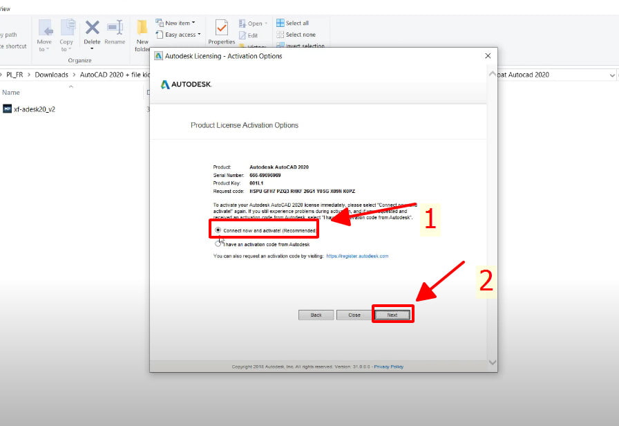
Task: Click the Autodesk Licensing title bar icon
Action: (x=158, y=56)
